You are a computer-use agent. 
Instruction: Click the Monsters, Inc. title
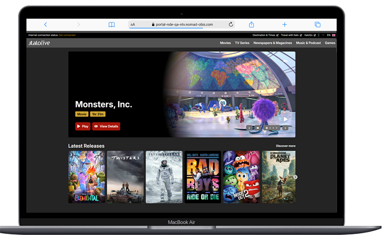(104, 104)
